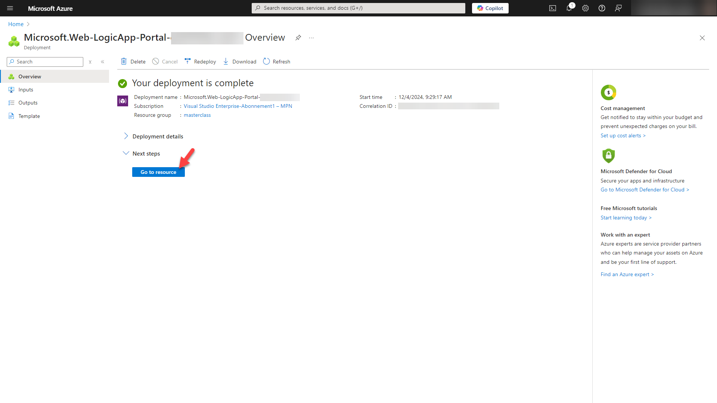Pin the Overview page to dashboard
717x403 pixels.
[298, 38]
